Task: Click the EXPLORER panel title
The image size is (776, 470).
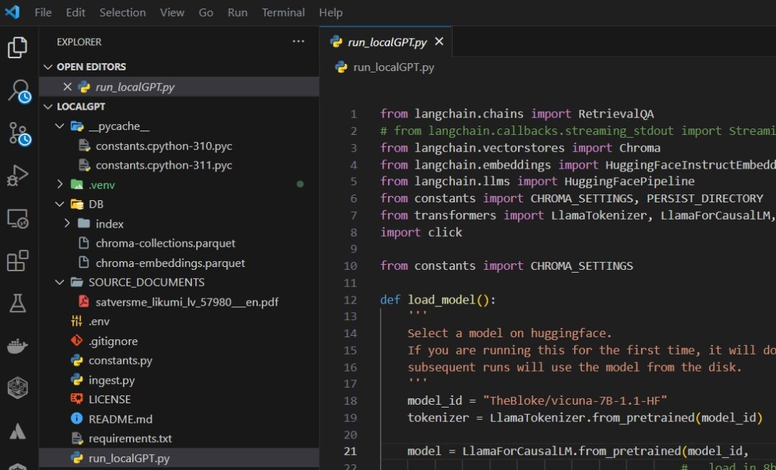Action: (79, 42)
